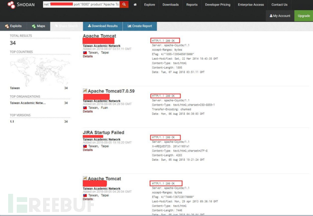
Task: Click the world map thumbnail
Action: (x=40, y=71)
